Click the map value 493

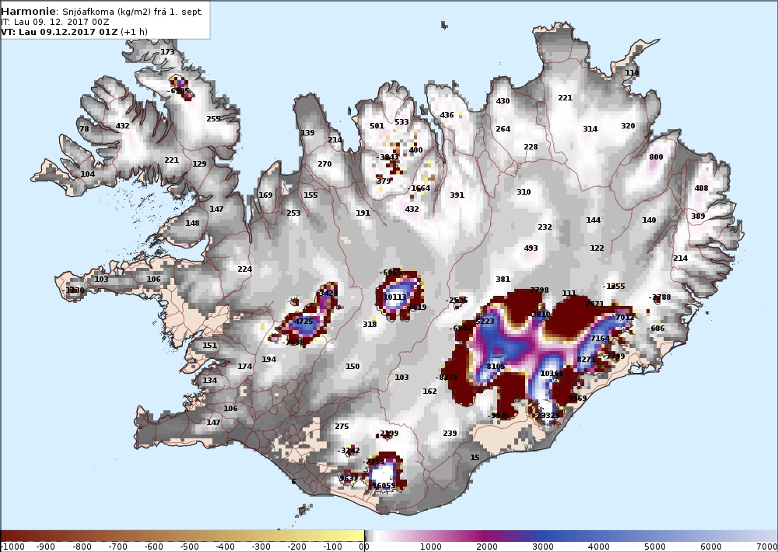pyautogui.click(x=531, y=248)
